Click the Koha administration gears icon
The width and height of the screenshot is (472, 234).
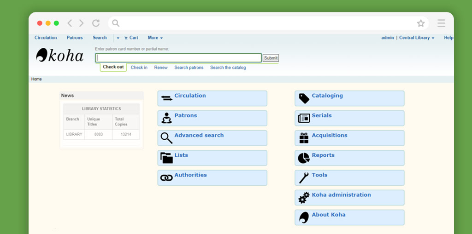(304, 198)
